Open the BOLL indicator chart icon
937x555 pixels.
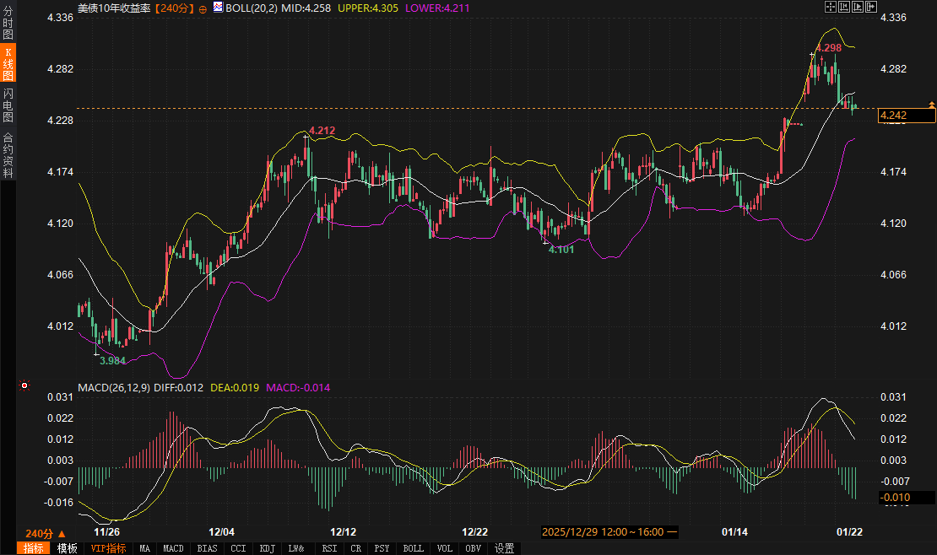pos(218,8)
